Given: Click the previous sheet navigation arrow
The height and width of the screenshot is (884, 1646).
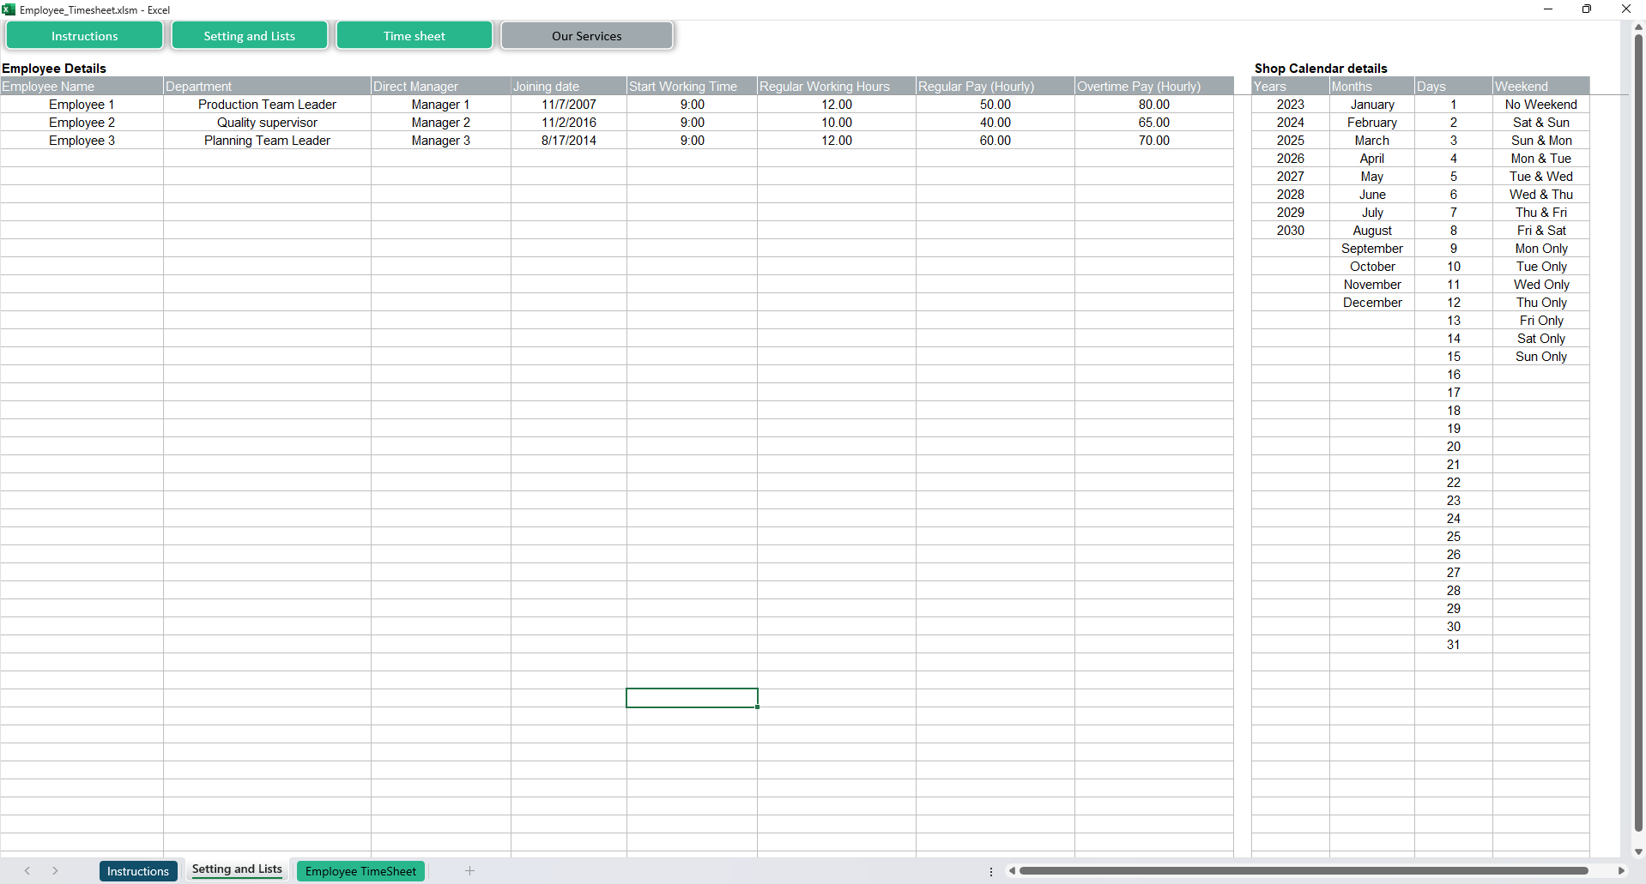Looking at the screenshot, I should pyautogui.click(x=27, y=870).
